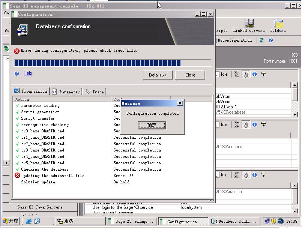Switch to the Trace tab
This screenshot has width=302, height=228.
click(95, 91)
